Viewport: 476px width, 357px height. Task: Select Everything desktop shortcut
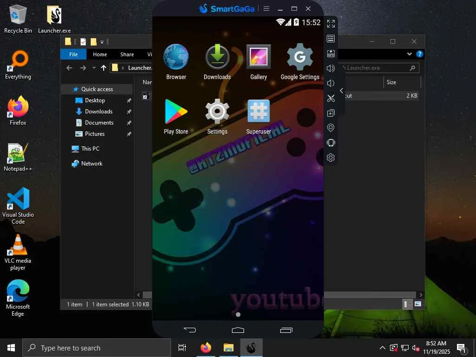click(18, 65)
